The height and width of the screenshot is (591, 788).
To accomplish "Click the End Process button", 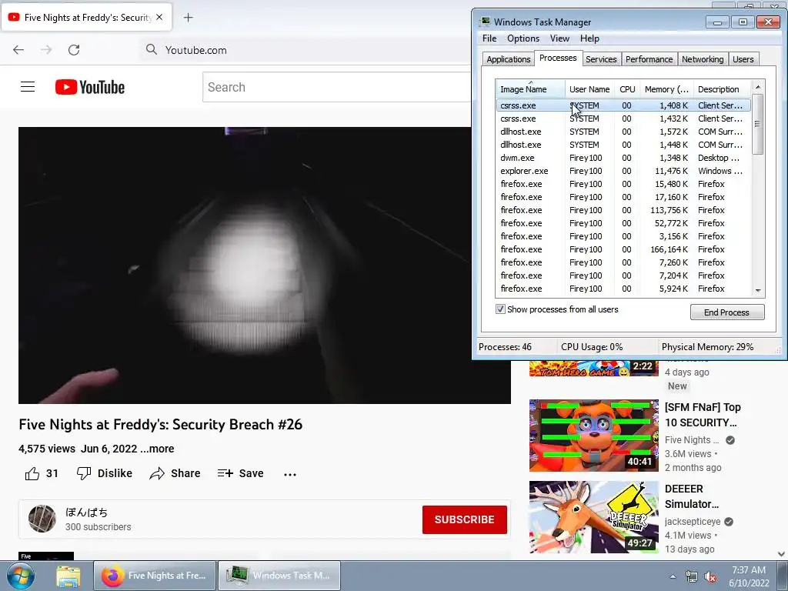I will (727, 312).
